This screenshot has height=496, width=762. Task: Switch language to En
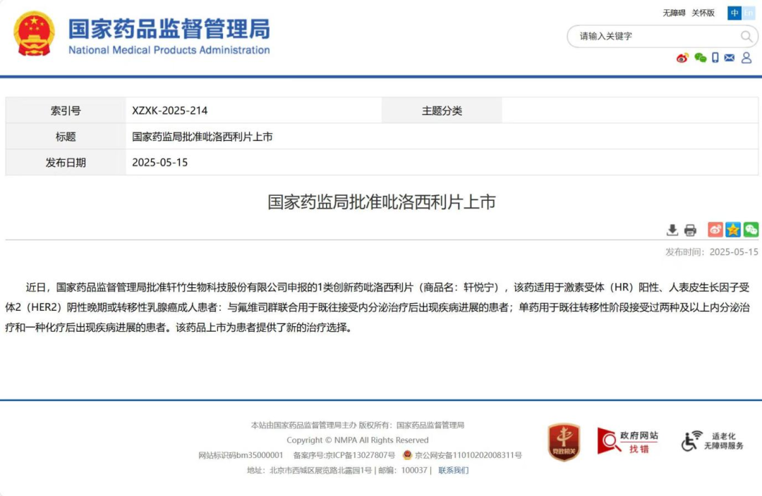pyautogui.click(x=749, y=13)
